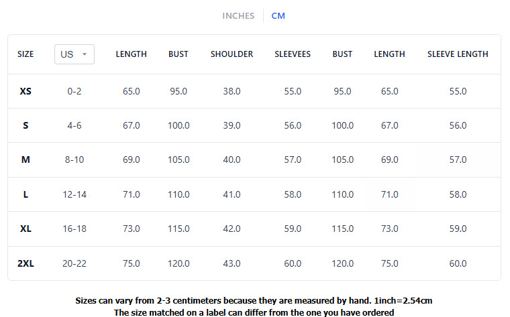Open the US size region dropdown
510x317 pixels.
click(74, 54)
